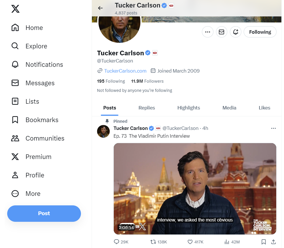Switch to the Media tab
Image resolution: width=284 pixels, height=248 pixels.
pos(229,108)
